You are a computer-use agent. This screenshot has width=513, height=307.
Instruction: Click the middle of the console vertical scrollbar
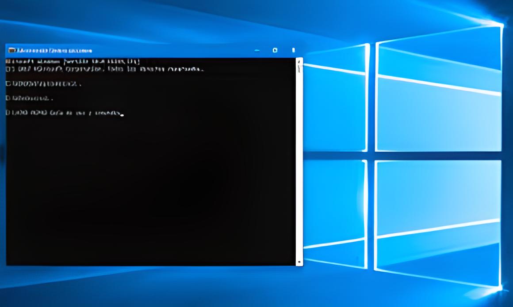[299, 161]
